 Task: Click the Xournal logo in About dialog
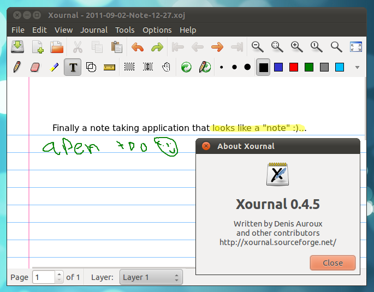coord(278,174)
